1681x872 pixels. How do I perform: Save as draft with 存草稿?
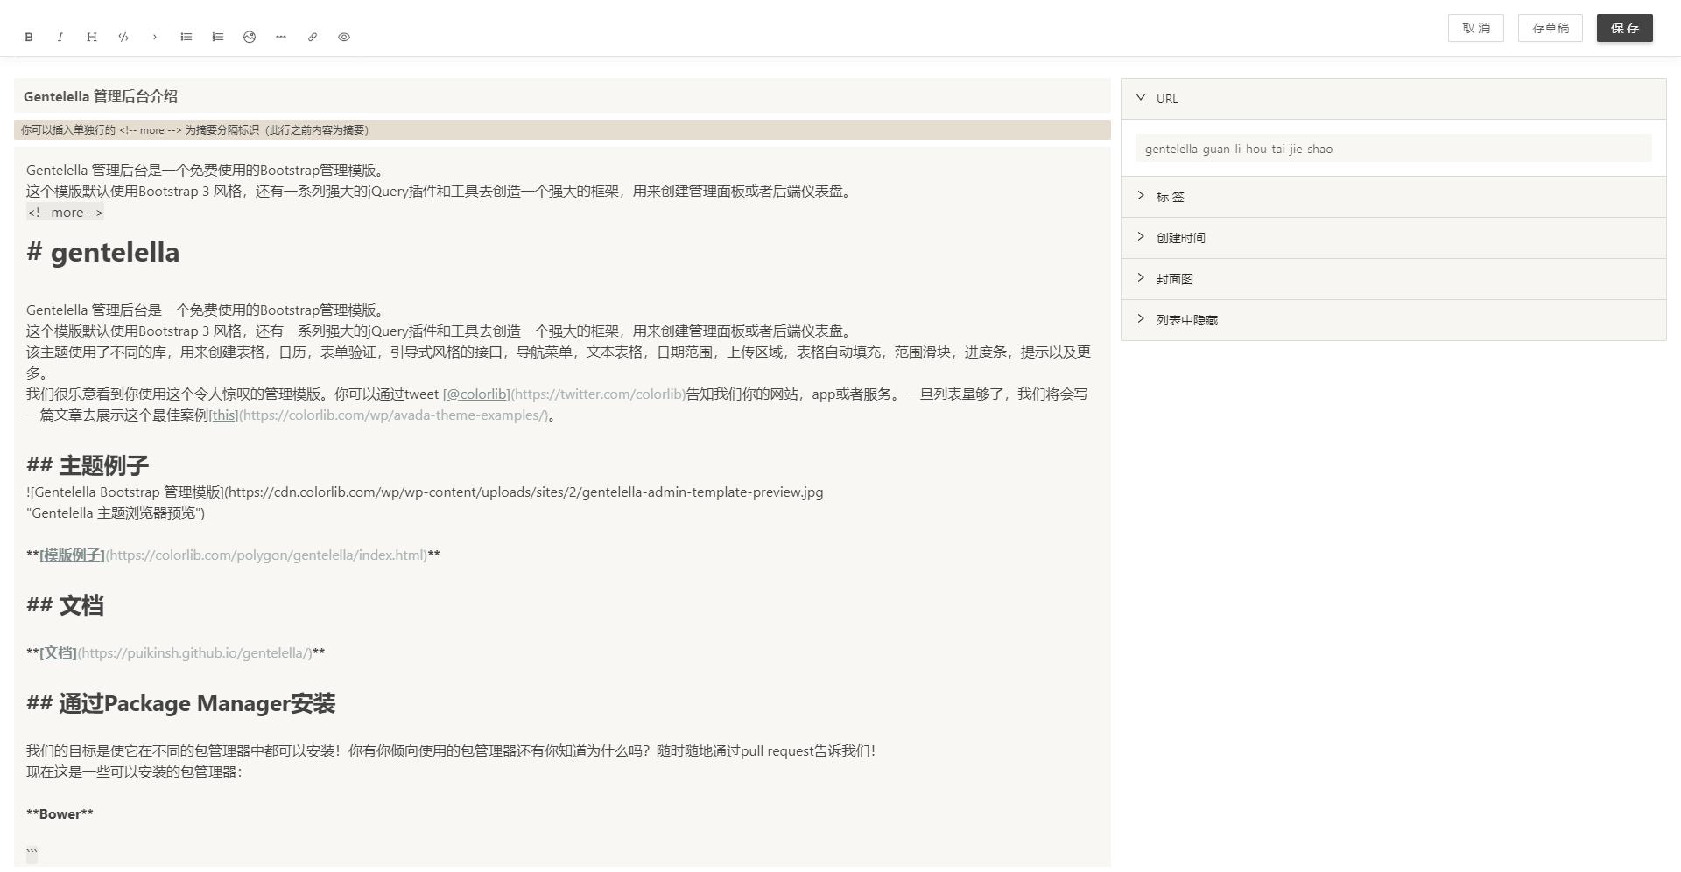(1550, 27)
